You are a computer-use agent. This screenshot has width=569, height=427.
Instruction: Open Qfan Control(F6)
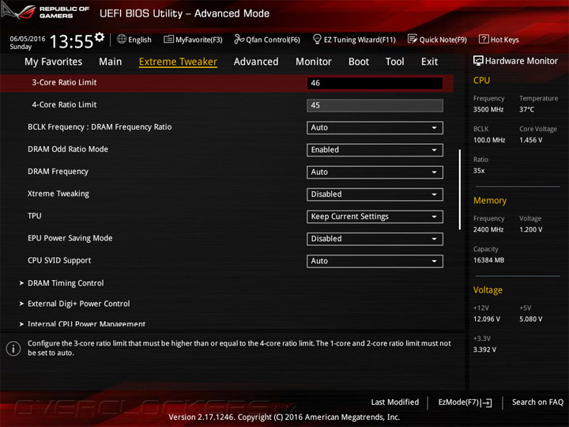(x=267, y=40)
